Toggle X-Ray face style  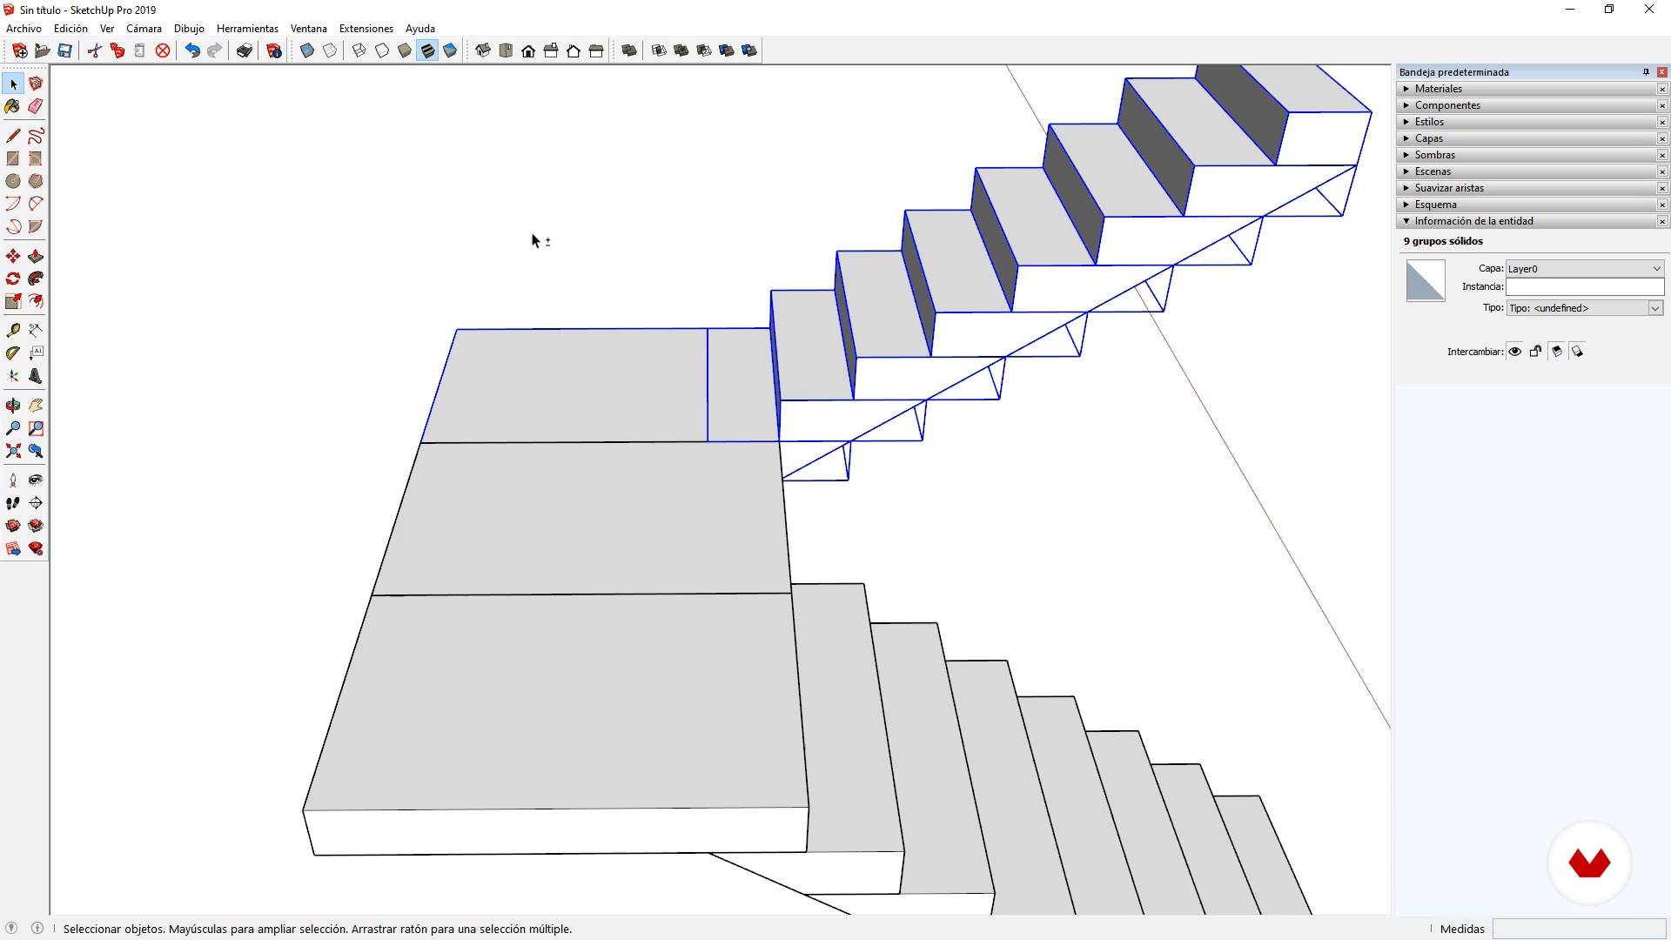tap(307, 50)
